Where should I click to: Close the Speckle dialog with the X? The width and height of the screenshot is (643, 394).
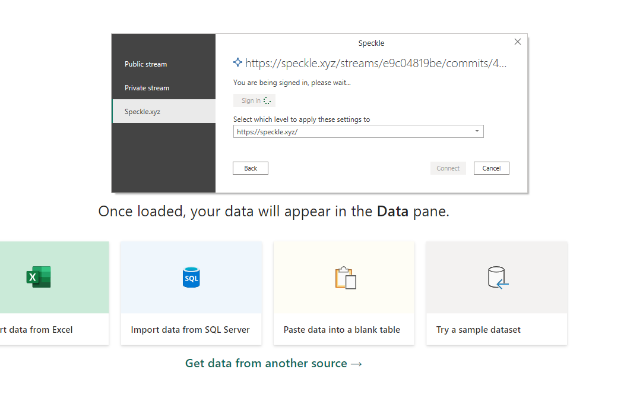coord(518,42)
